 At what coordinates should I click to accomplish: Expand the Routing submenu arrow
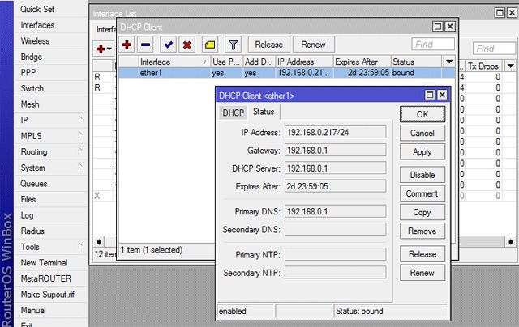point(79,151)
